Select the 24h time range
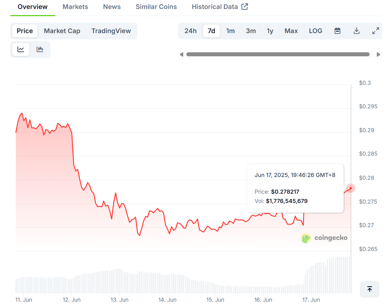Screen dimensions: 387x306 click(190, 31)
